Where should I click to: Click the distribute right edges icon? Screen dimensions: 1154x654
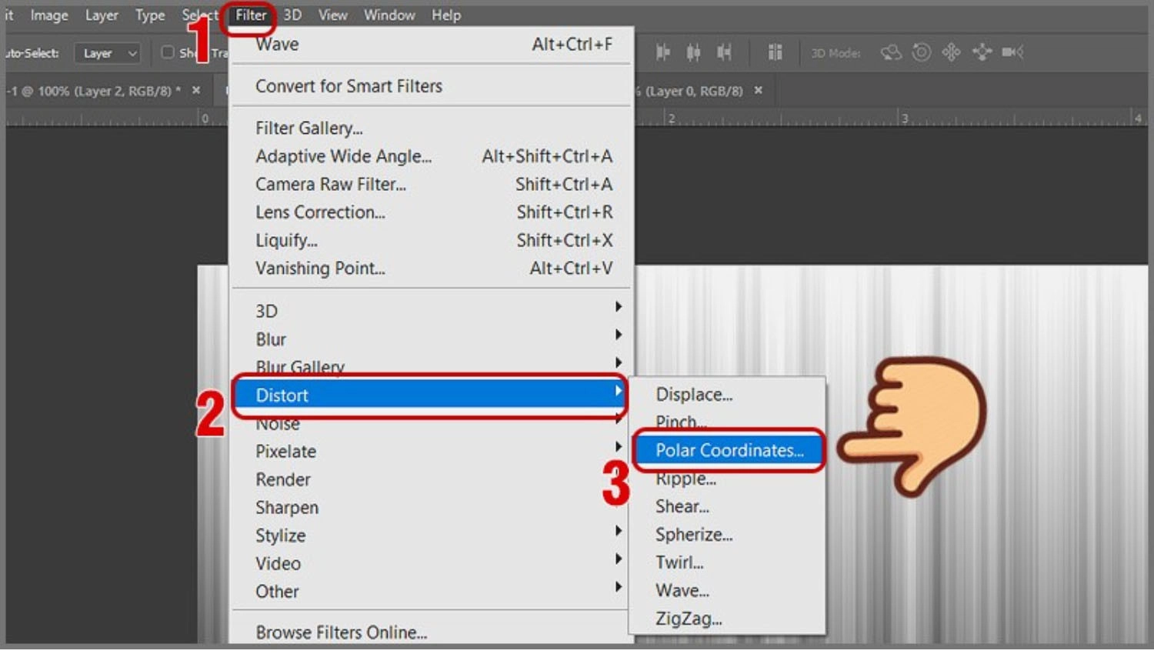[724, 52]
